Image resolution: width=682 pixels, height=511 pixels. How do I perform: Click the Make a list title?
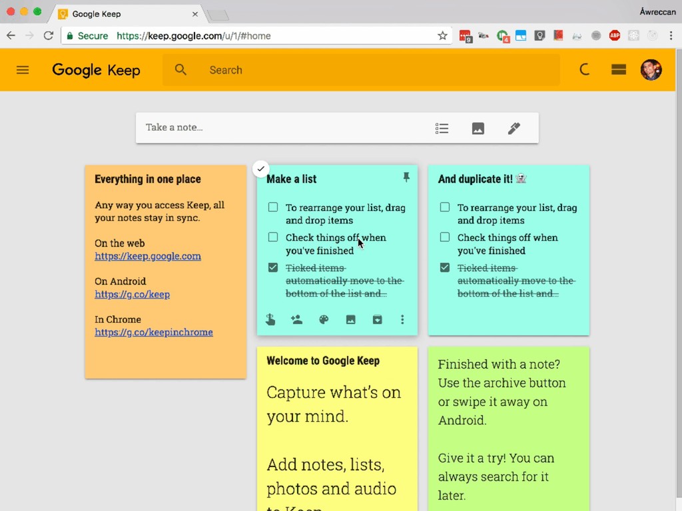click(x=292, y=179)
